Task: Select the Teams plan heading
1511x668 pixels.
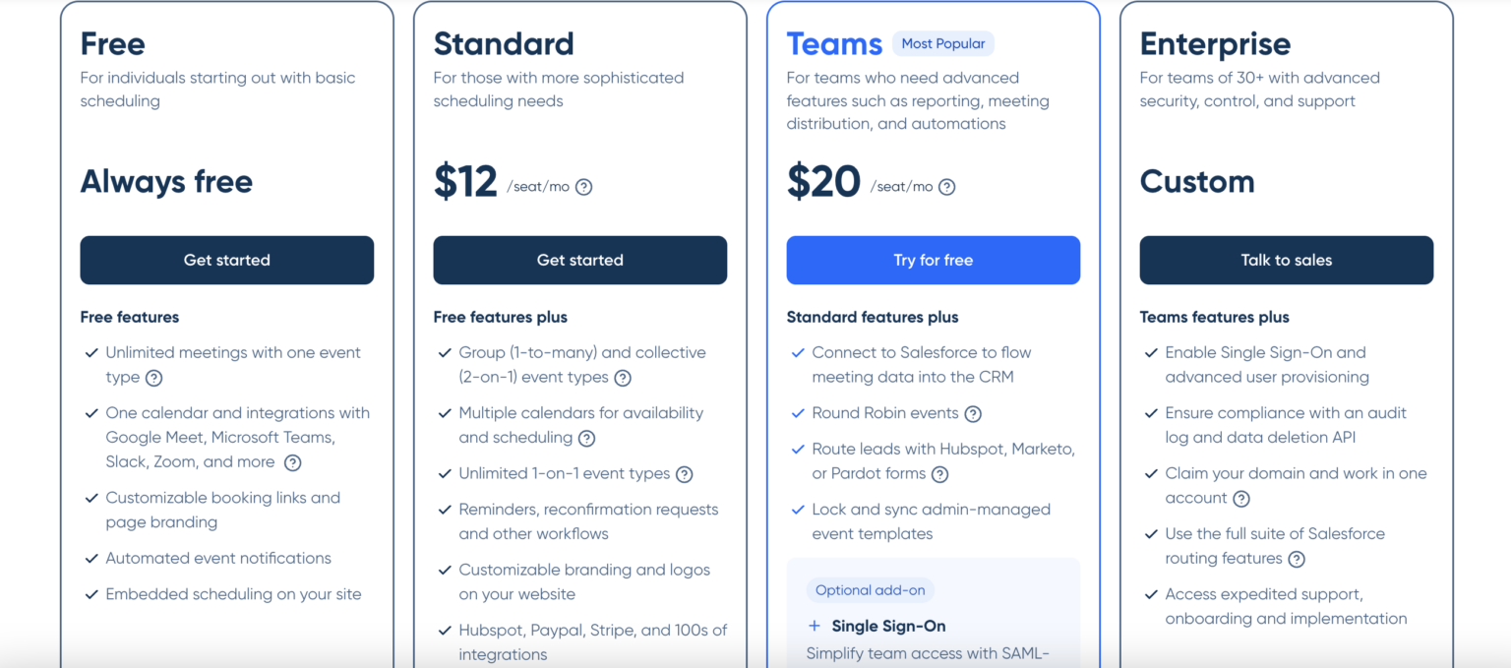Action: (834, 44)
